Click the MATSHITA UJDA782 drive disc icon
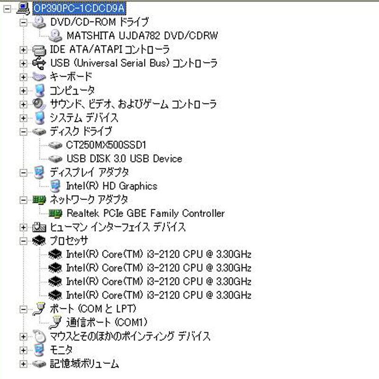379x379 pixels. (55, 36)
